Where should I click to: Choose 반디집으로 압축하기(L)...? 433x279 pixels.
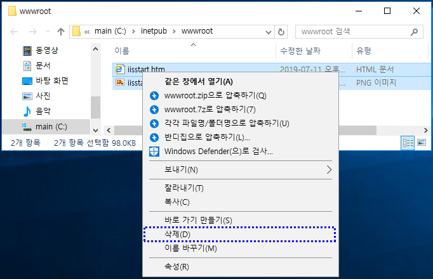[240, 138]
